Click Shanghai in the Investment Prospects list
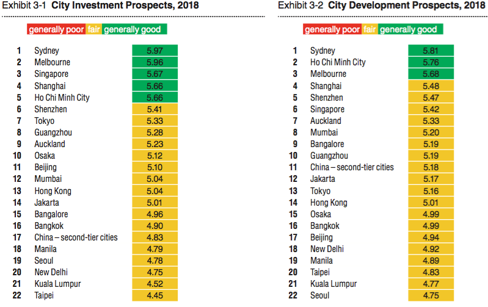The width and height of the screenshot is (488, 307). pos(50,86)
